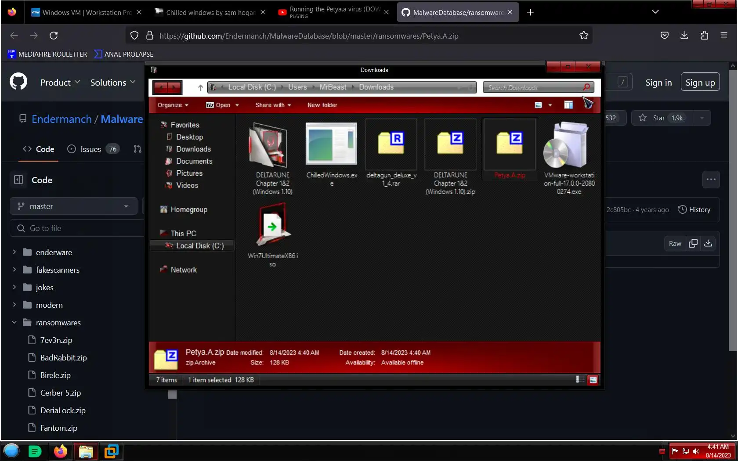Toggle the GitHub file tree side panel
This screenshot has width=738, height=461.
18,180
